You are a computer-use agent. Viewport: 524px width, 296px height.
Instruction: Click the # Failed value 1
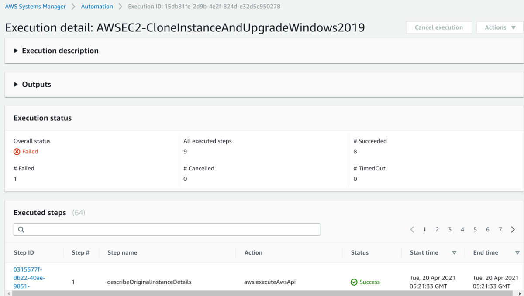click(15, 179)
